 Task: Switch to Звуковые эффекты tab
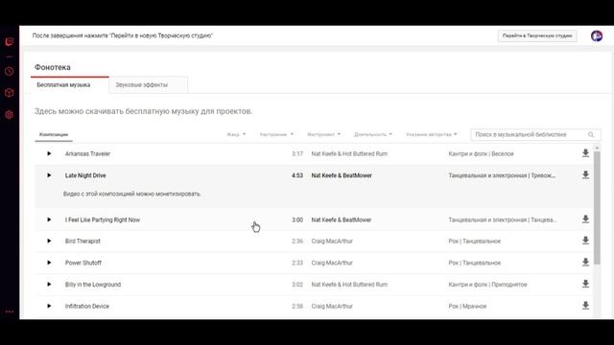149,85
